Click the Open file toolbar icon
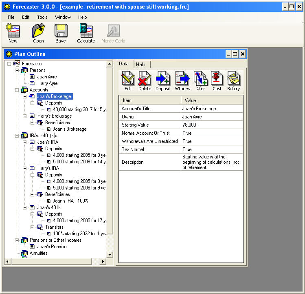 38,31
